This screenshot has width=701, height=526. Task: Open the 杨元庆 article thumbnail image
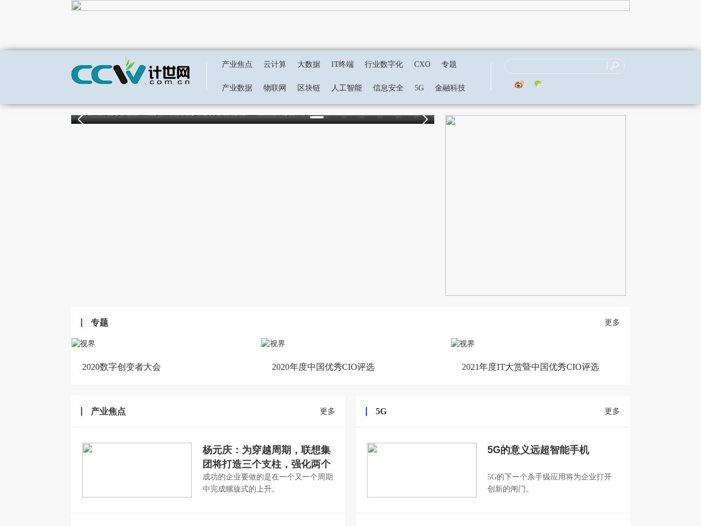137,470
